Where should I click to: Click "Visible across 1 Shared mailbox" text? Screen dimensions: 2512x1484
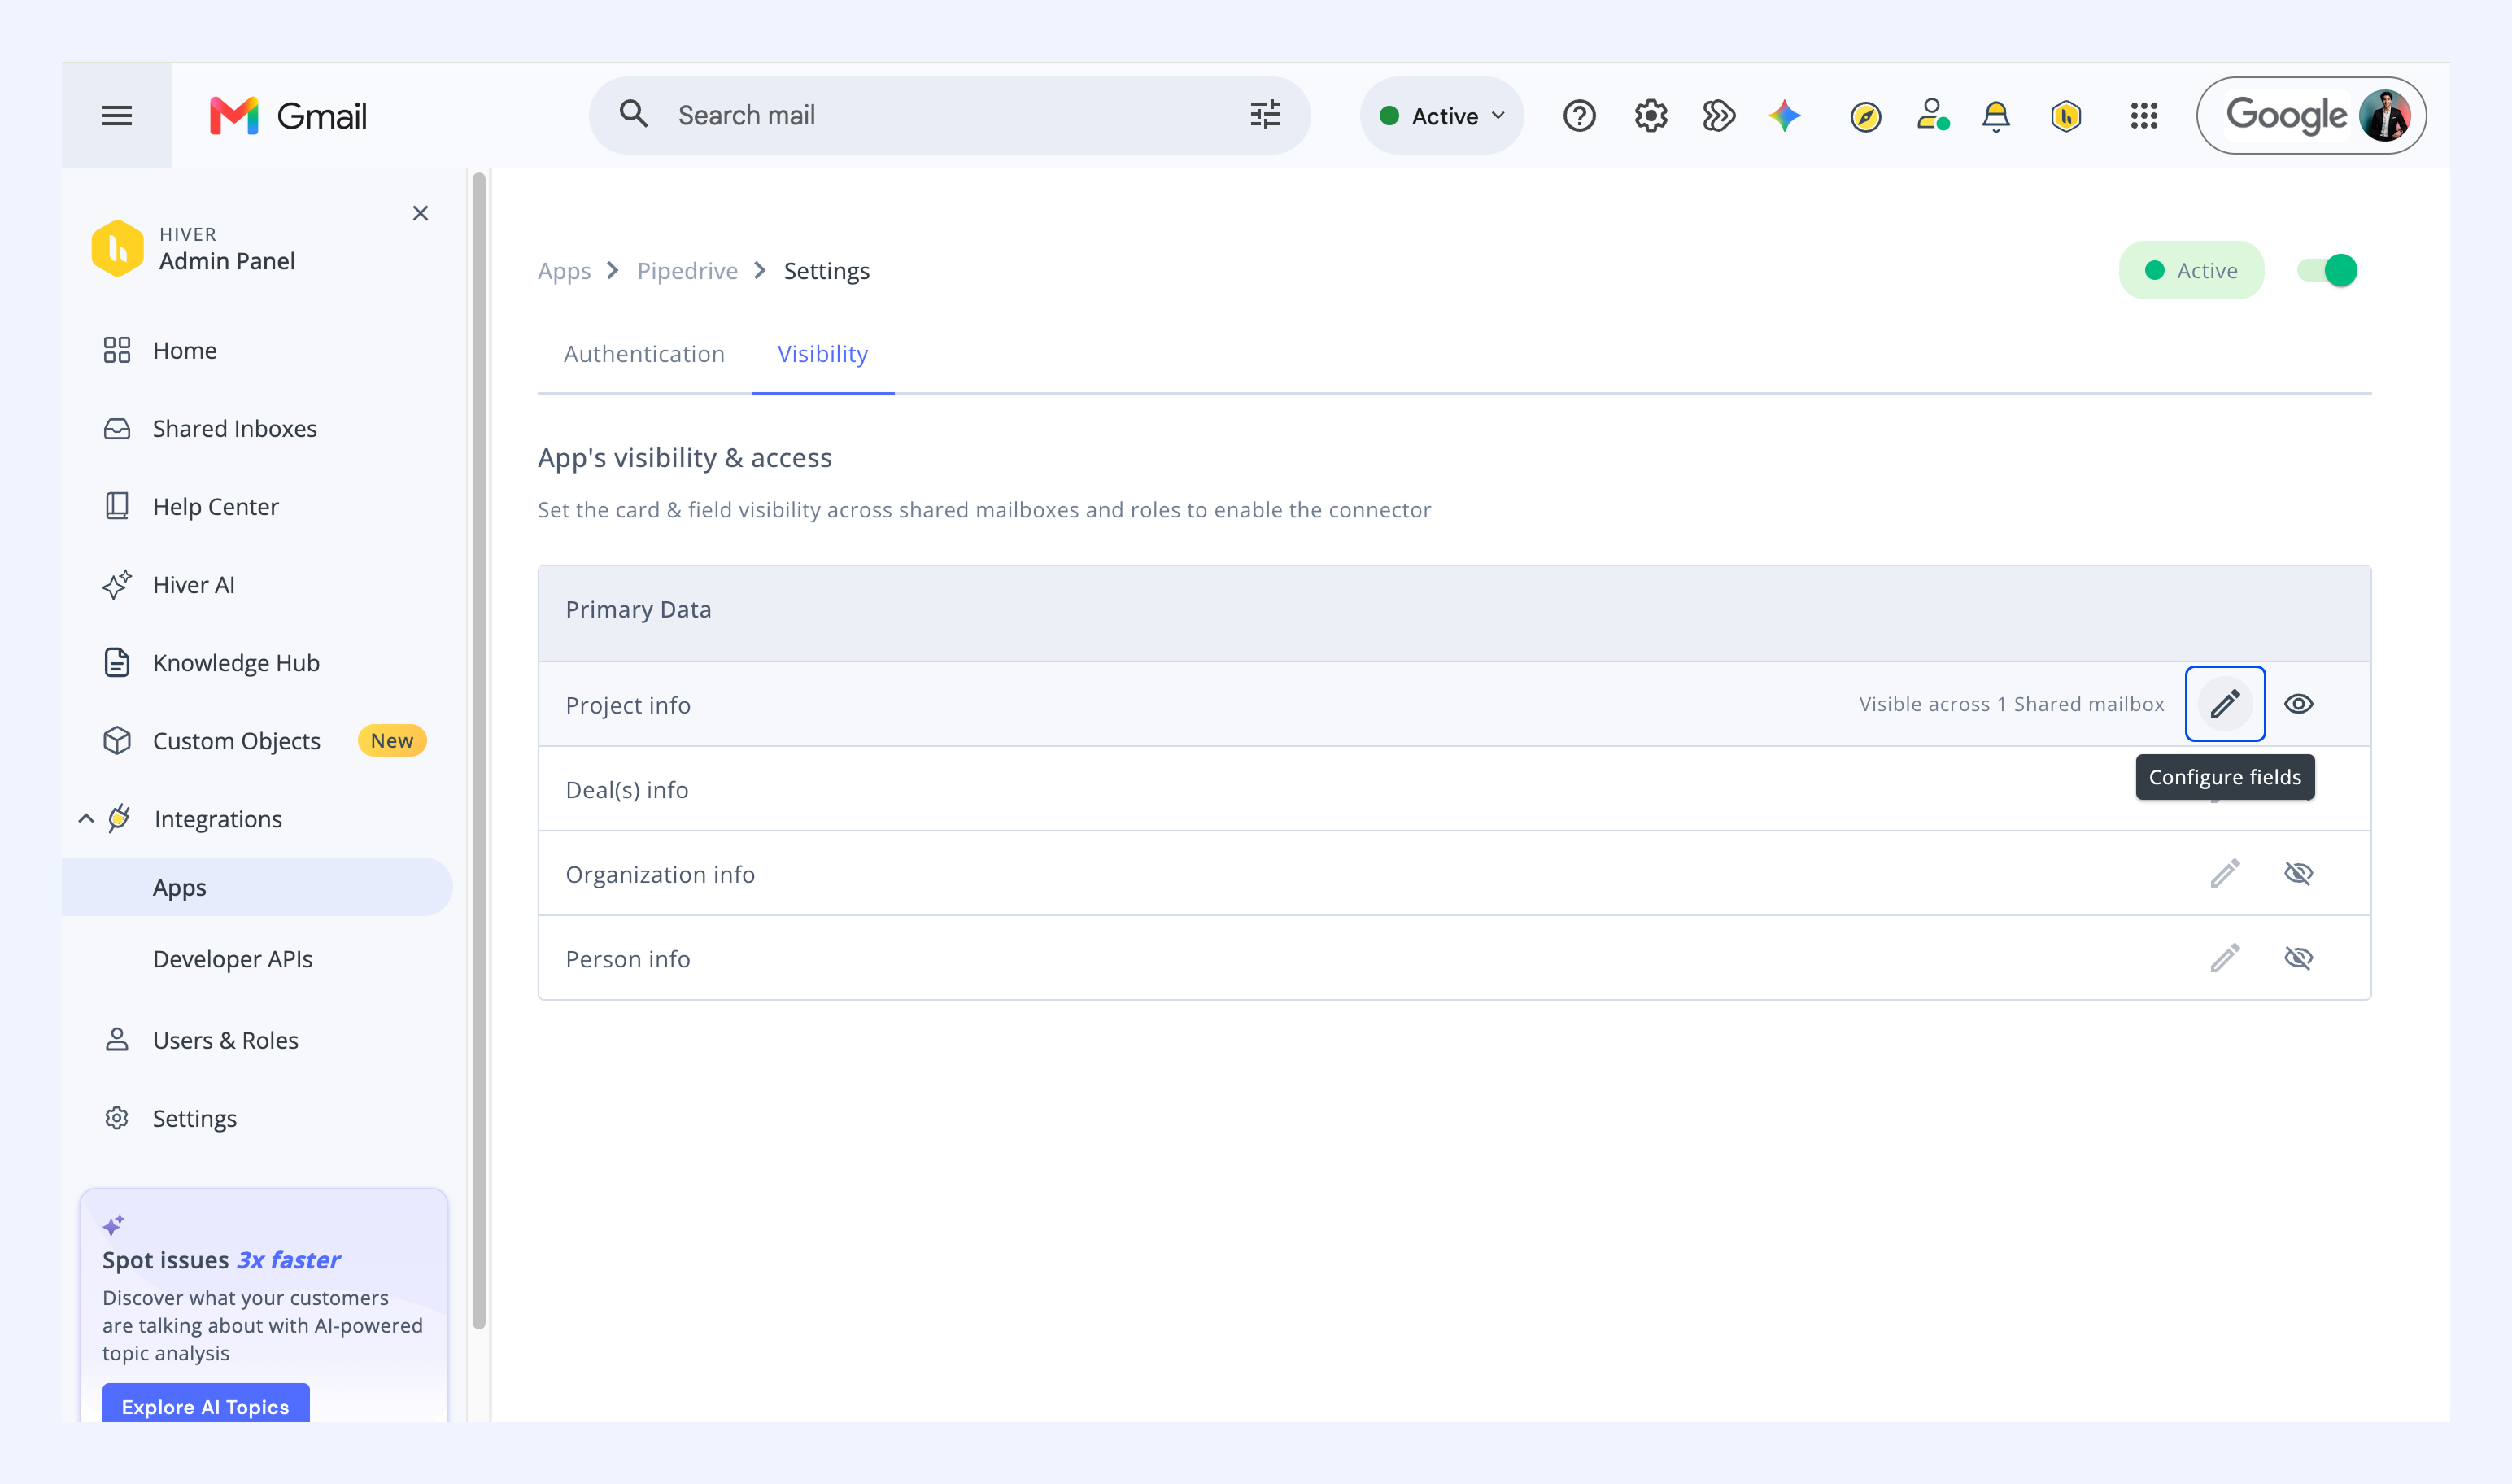[x=2011, y=704]
